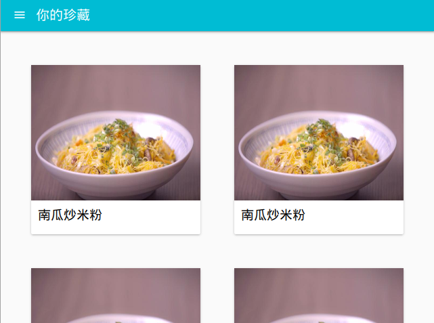Open the partially visible fourth recipe card
Screen dimensions: 434x323
click(x=319, y=295)
